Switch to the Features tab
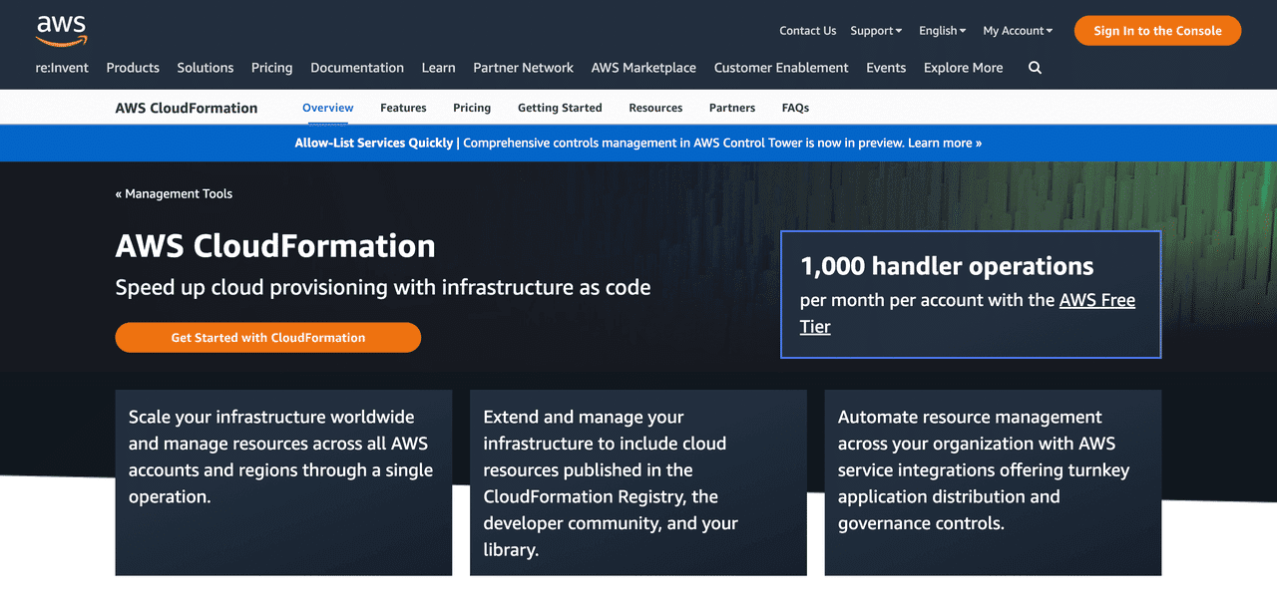 403,108
